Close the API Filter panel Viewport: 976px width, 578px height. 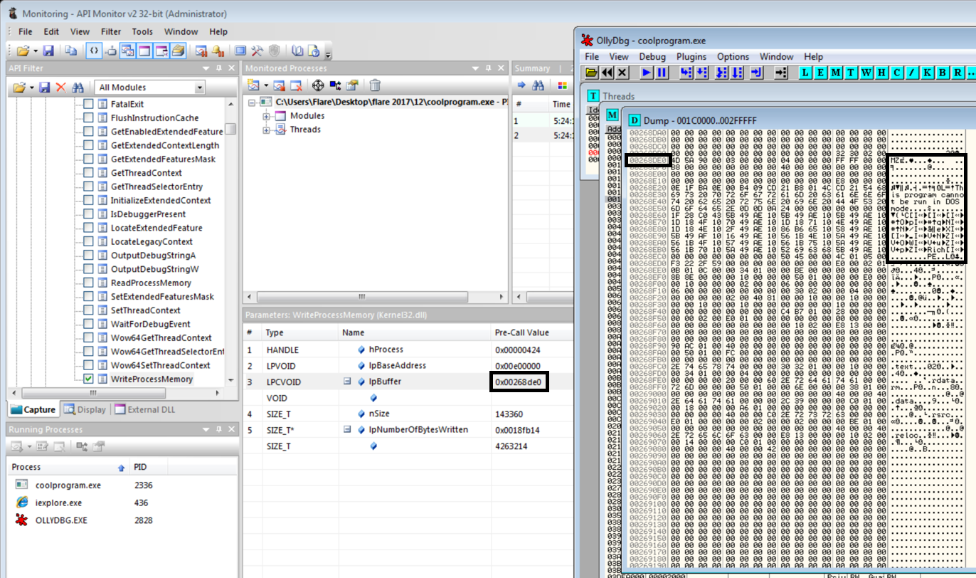click(x=231, y=68)
